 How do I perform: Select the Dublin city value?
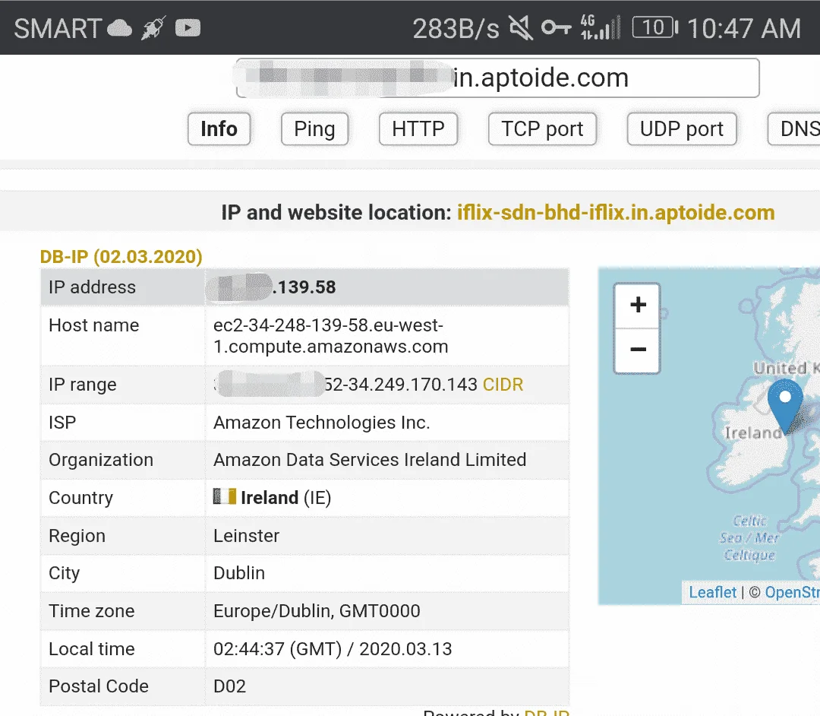[x=239, y=572]
